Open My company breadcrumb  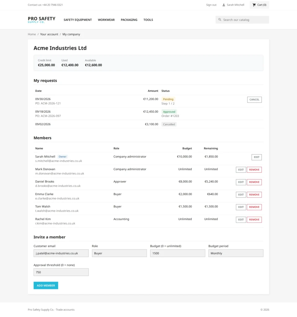click(x=71, y=34)
